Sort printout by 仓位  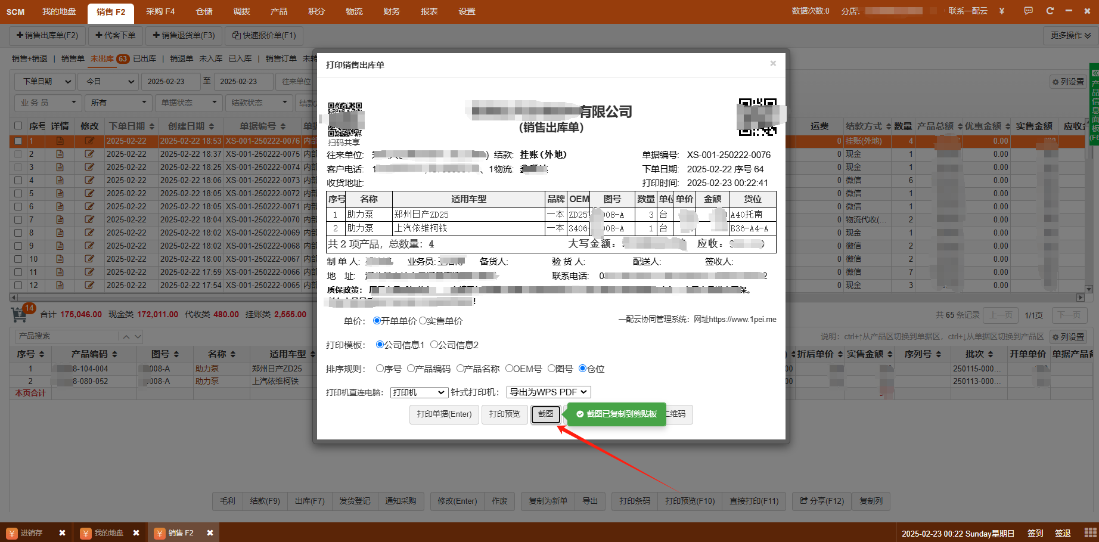(582, 368)
